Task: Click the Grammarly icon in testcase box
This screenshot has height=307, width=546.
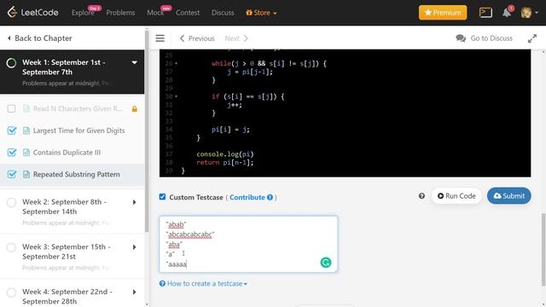Action: (x=326, y=263)
